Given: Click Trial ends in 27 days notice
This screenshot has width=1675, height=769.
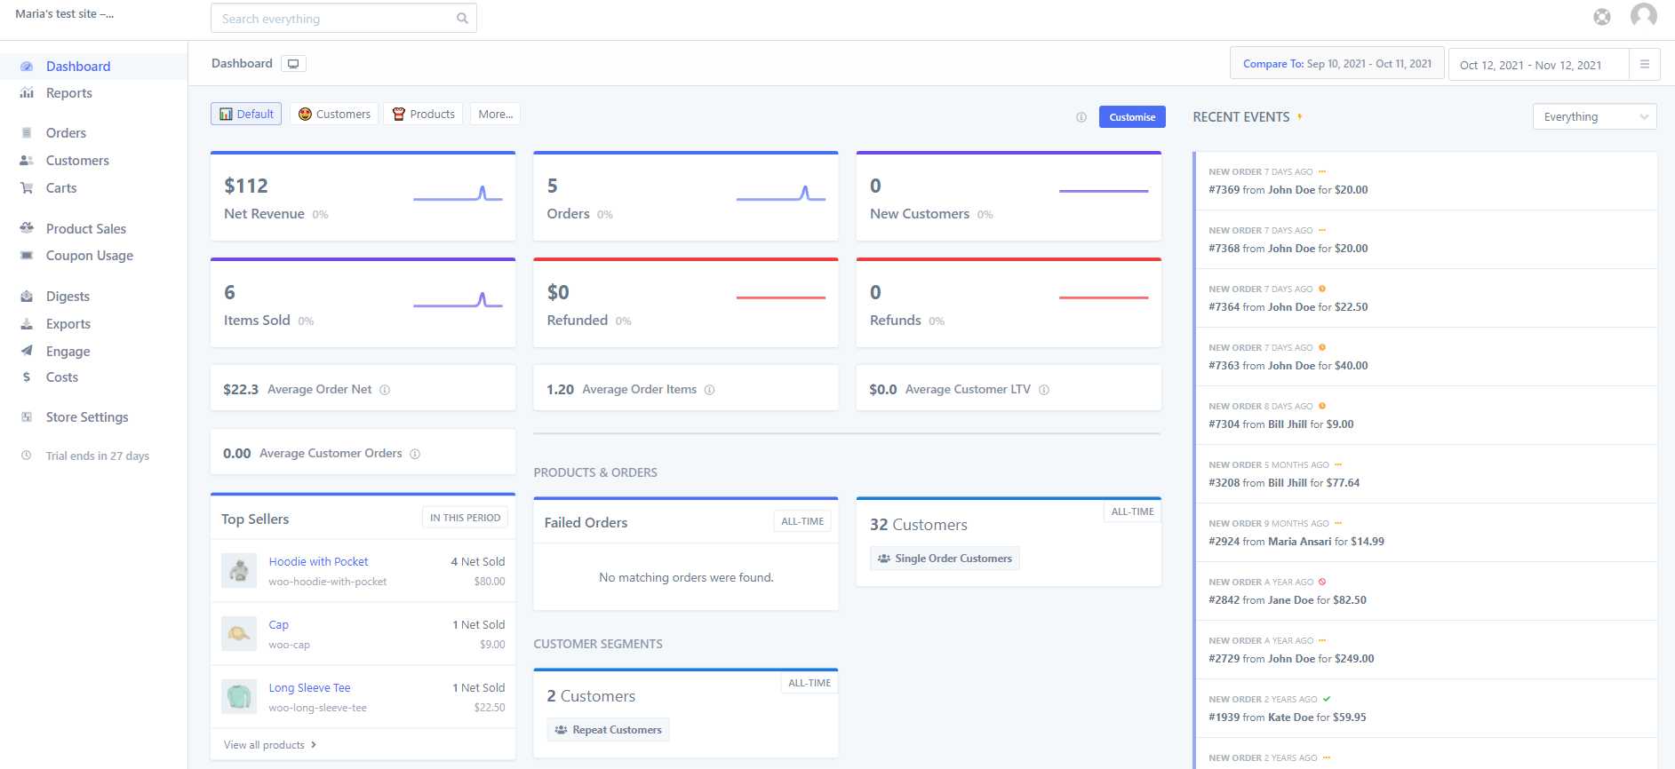Looking at the screenshot, I should pos(98,456).
